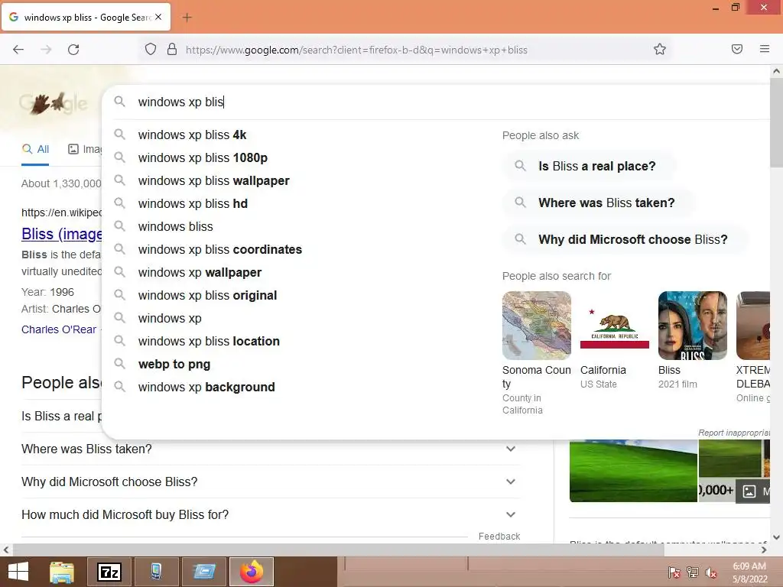
Task: Switch to the Images search tab
Action: tap(85, 149)
